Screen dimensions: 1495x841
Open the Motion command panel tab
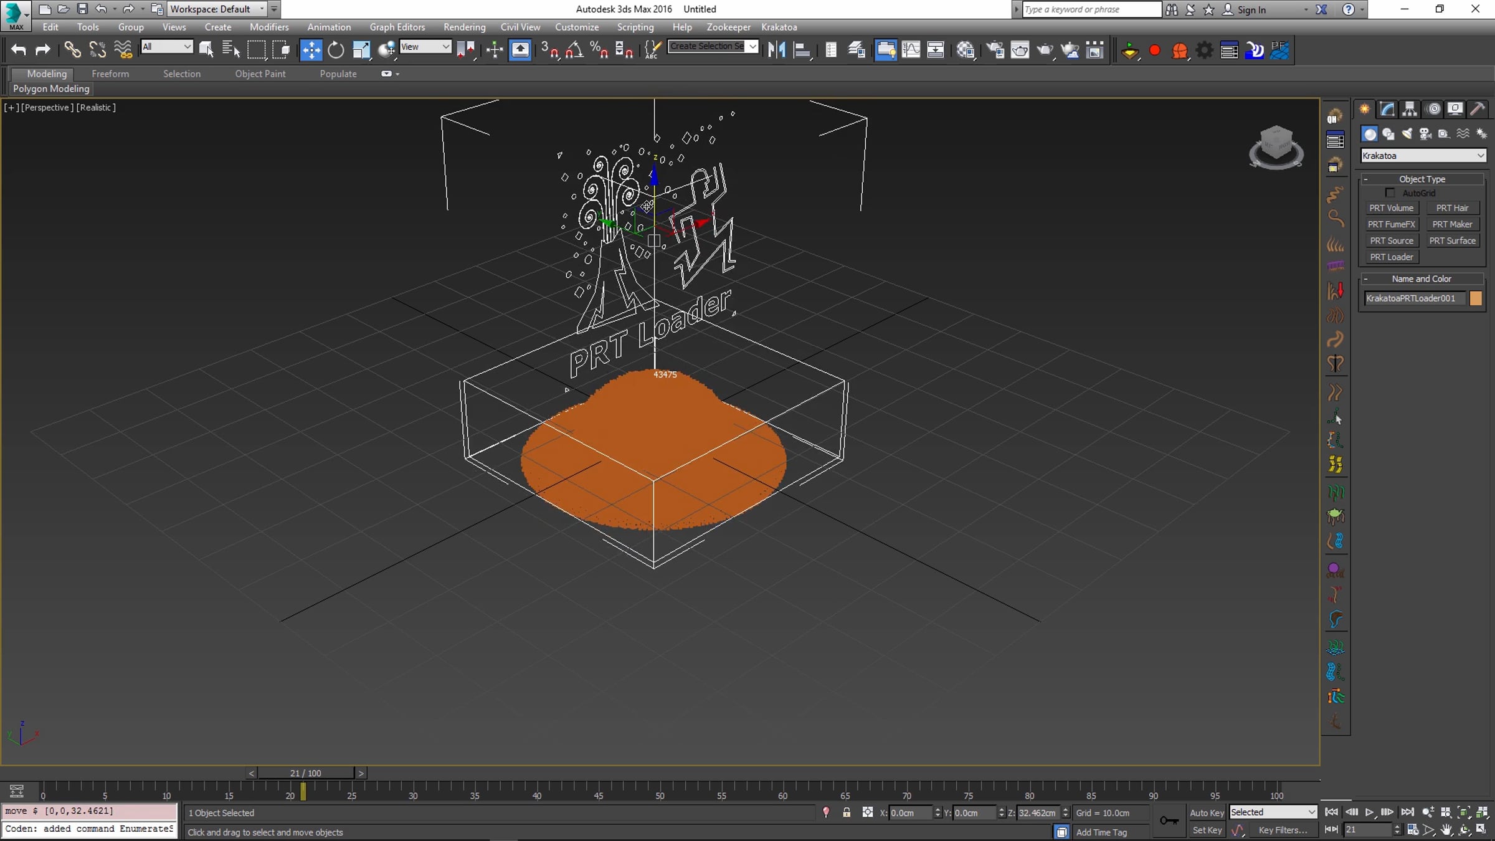[1433, 109]
